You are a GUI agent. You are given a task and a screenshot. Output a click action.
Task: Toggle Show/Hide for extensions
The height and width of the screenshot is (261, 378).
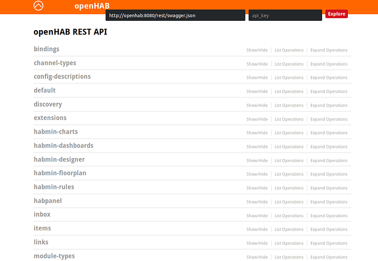(257, 119)
